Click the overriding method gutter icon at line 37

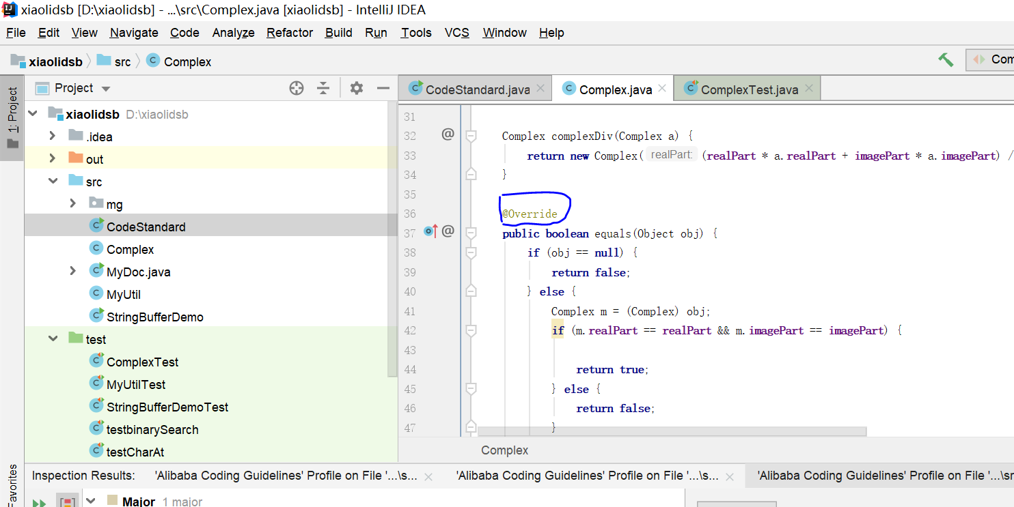pos(430,231)
